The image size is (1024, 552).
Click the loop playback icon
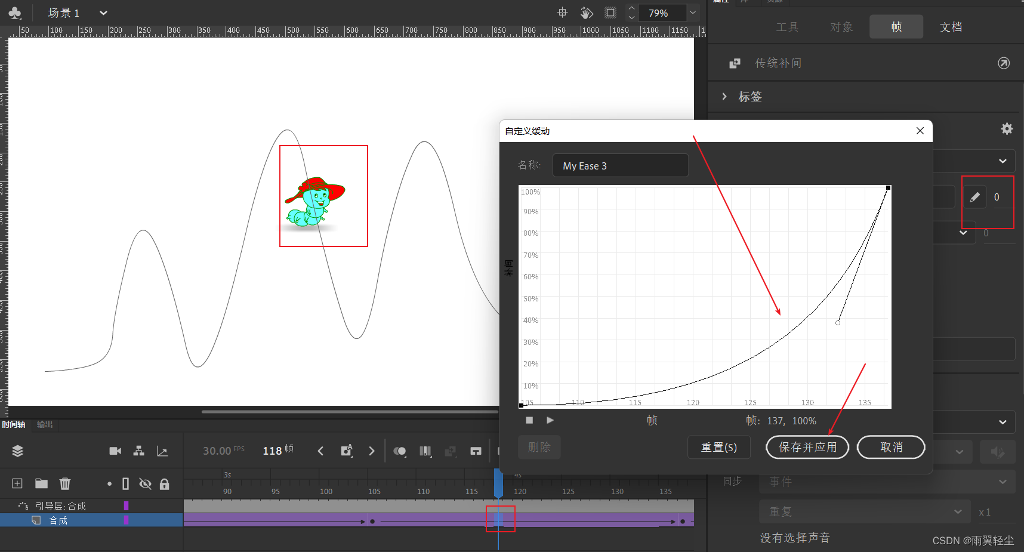click(476, 451)
